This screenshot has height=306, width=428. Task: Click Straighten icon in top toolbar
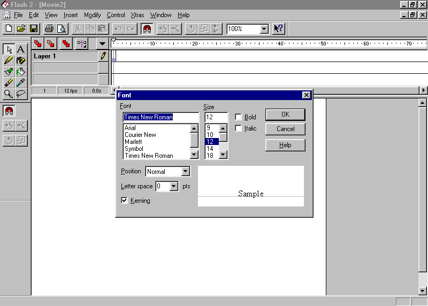click(x=175, y=29)
